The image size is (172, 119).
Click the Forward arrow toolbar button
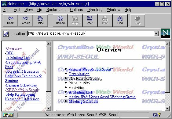coord(25,21)
